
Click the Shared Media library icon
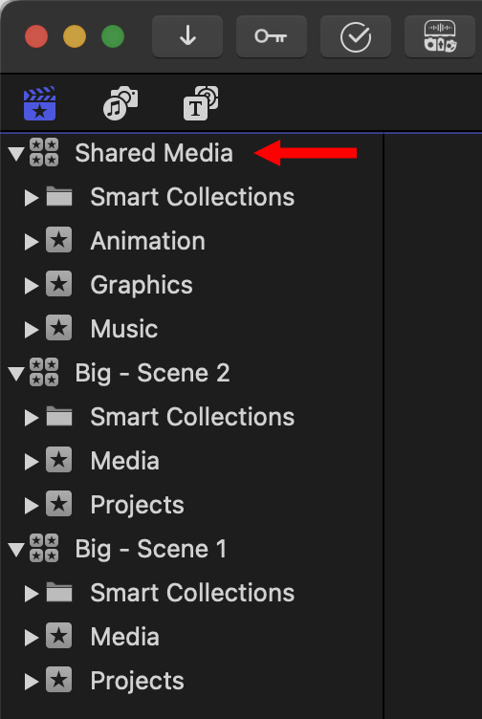[44, 152]
